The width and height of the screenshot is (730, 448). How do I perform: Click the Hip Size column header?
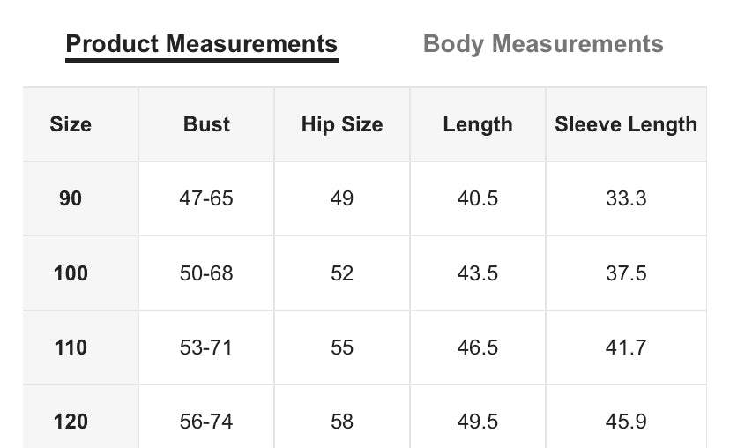[x=342, y=124]
